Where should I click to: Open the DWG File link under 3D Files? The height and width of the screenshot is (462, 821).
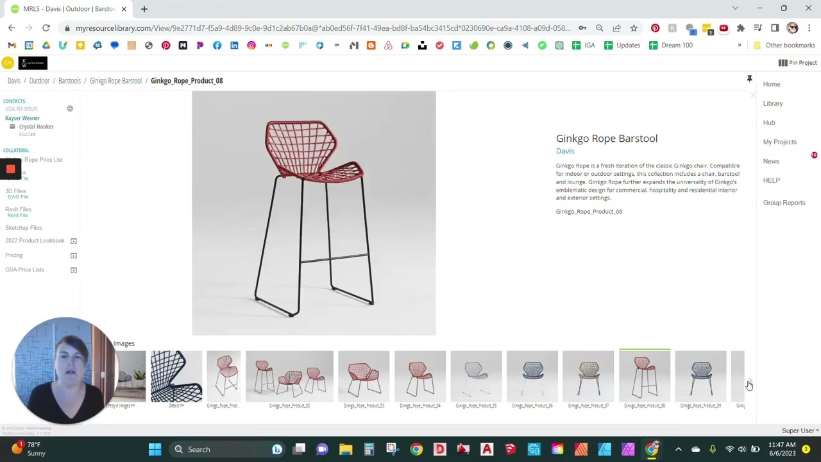point(18,197)
